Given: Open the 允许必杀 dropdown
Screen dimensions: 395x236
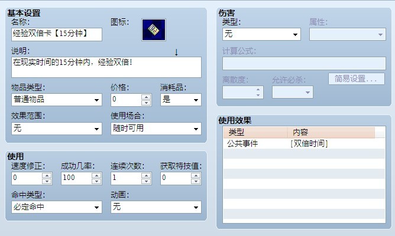Looking at the screenshot, I should coord(293,92).
